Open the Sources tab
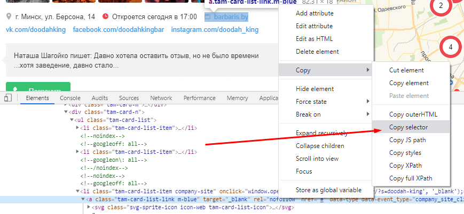The image size is (464, 214). (129, 98)
